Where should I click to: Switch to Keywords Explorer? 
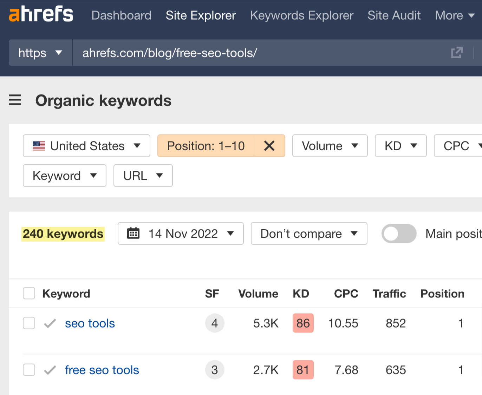pos(301,15)
